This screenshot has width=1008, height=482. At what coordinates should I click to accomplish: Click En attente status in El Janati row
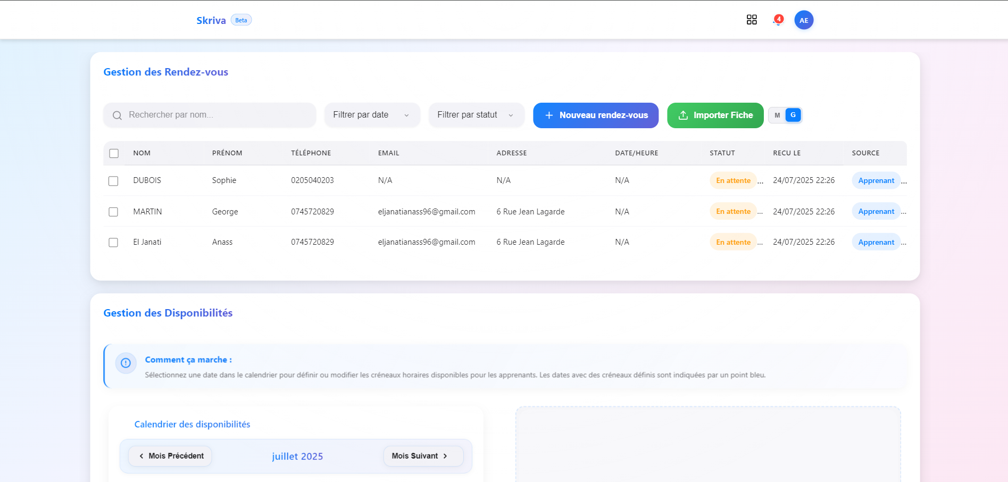(733, 242)
